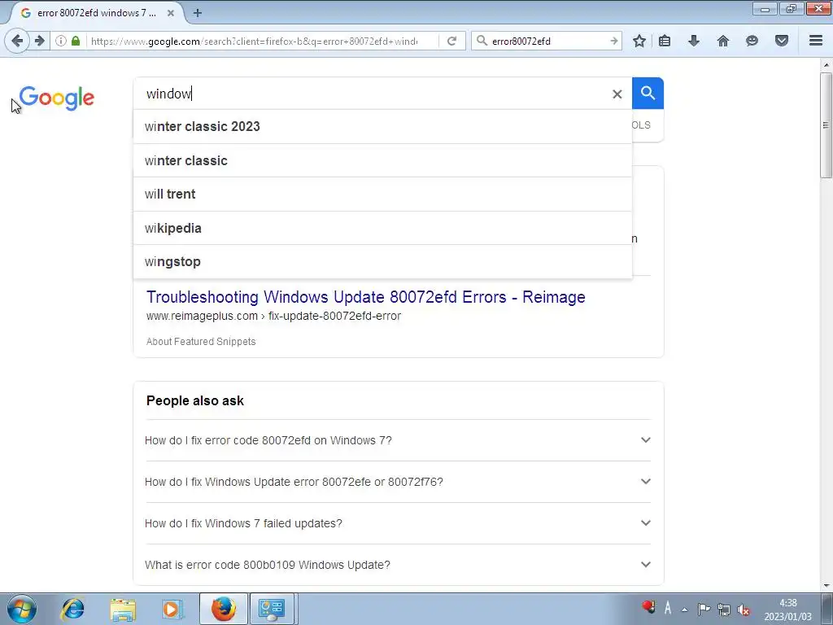Select suggestion 'winter classic 2023'
833x625 pixels.
(382, 126)
